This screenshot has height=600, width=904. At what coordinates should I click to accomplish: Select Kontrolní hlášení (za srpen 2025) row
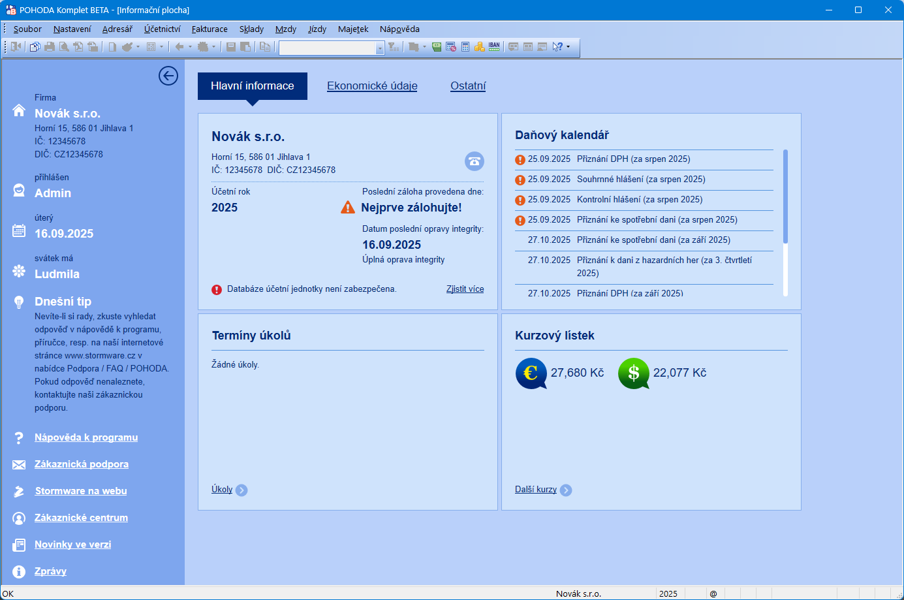[644, 200]
